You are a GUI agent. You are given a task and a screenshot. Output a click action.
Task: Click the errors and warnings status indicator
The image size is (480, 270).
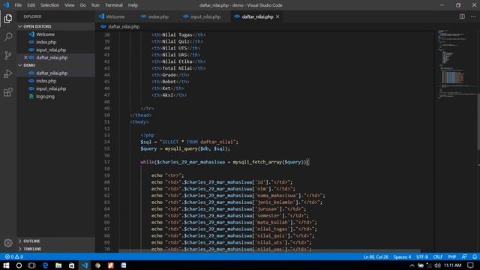pos(13,256)
